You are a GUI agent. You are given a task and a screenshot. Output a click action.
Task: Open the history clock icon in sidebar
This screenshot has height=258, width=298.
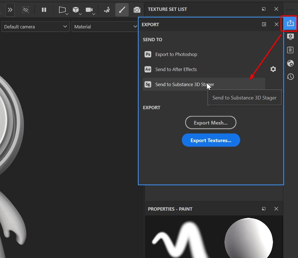pyautogui.click(x=290, y=77)
